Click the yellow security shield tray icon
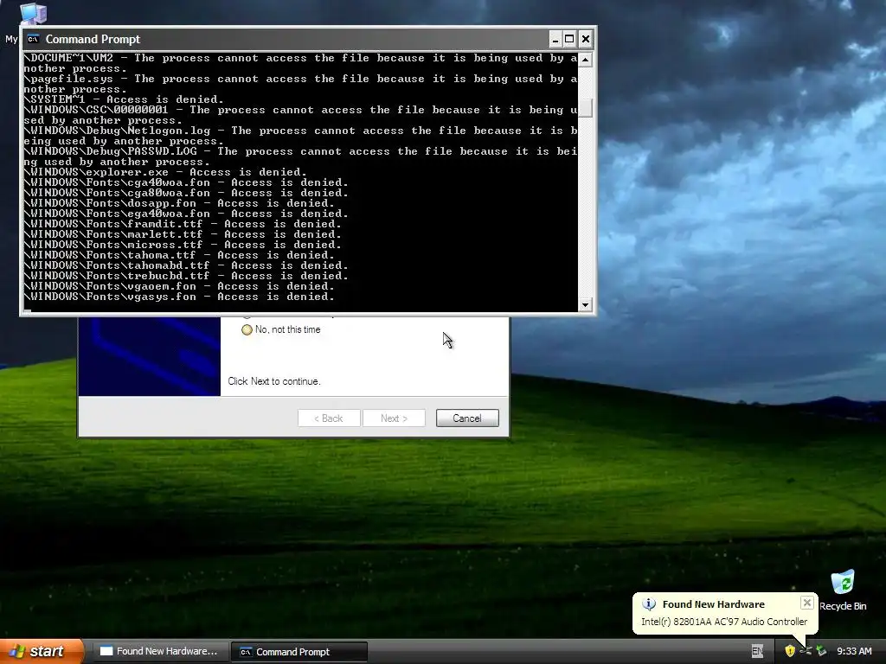 point(790,651)
